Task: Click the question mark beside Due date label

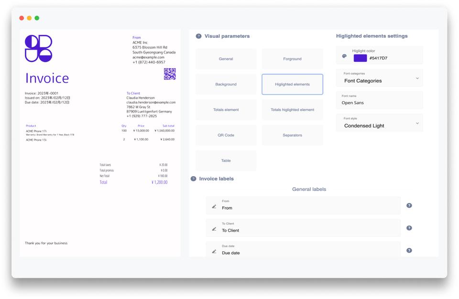Action: point(409,250)
